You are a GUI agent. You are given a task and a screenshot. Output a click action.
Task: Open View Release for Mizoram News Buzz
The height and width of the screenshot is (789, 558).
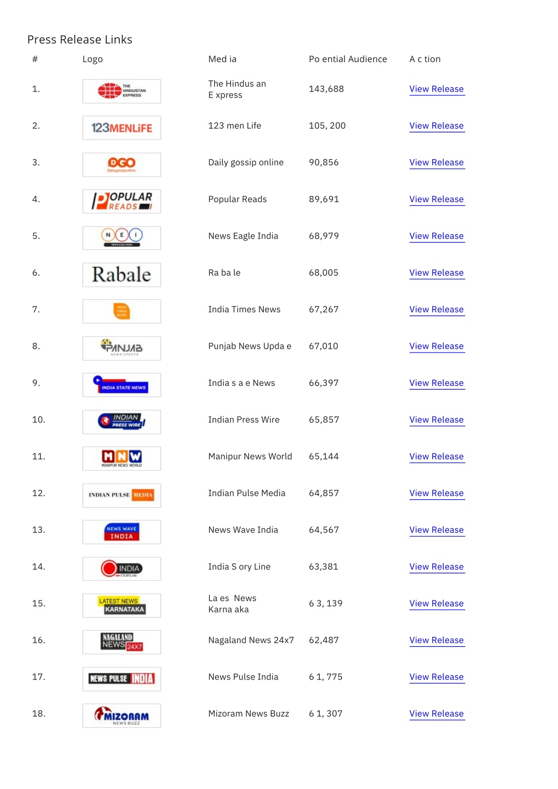[x=436, y=713]
